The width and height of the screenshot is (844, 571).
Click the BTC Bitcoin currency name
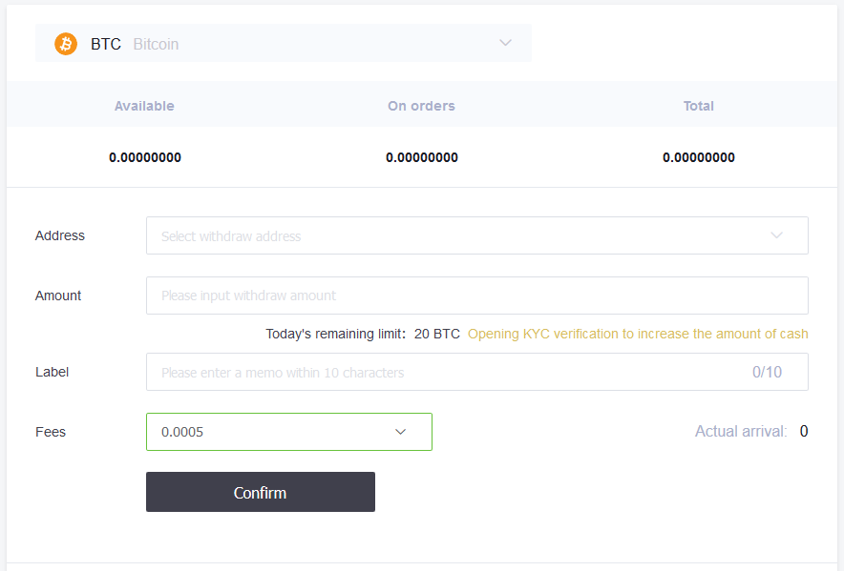[x=135, y=44]
